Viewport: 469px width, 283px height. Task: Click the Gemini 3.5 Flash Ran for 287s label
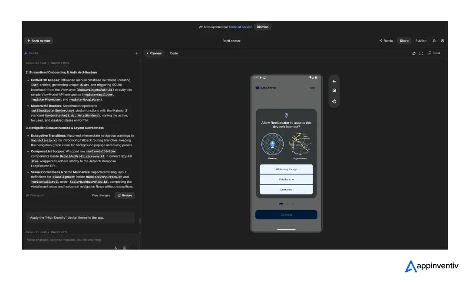point(46,232)
